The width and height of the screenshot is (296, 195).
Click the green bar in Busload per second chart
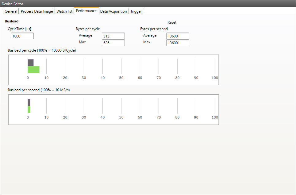(29, 109)
